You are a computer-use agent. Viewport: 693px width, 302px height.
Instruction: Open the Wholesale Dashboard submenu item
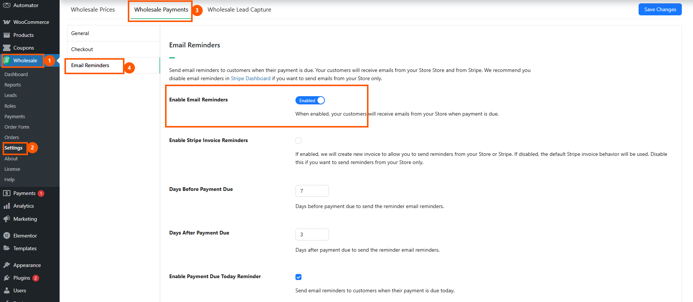click(16, 74)
